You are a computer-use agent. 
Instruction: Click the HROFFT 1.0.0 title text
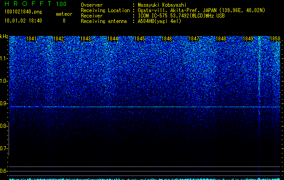35,4
